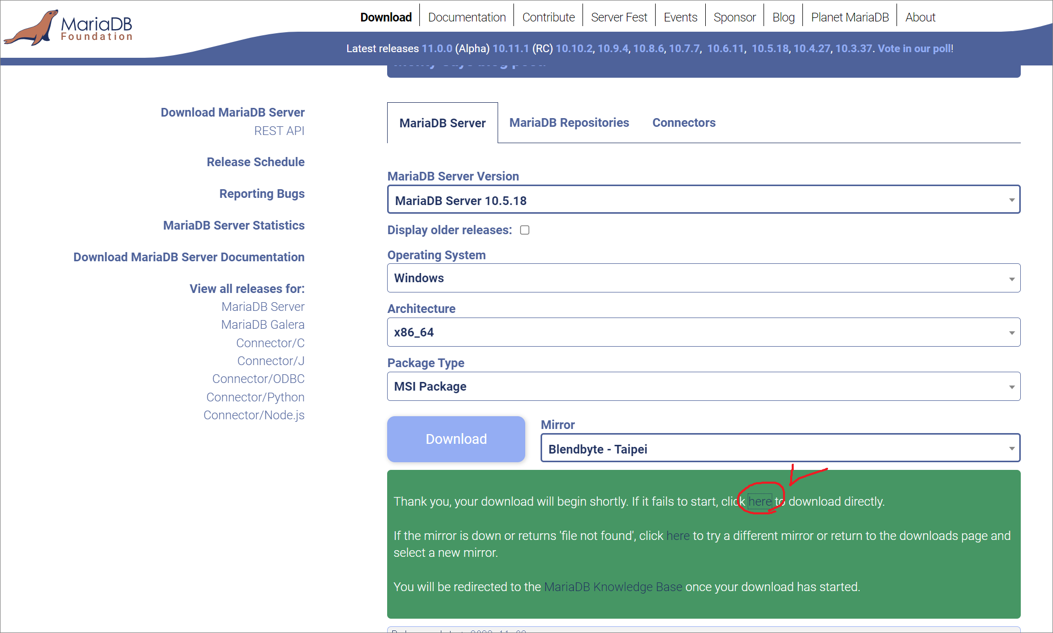Follow the 10.5.18 release link

770,49
